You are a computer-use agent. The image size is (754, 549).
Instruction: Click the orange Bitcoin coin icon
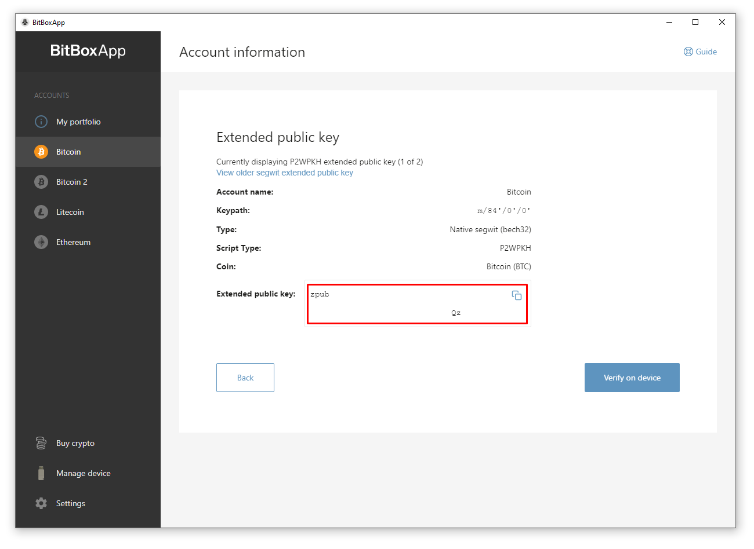(x=41, y=152)
